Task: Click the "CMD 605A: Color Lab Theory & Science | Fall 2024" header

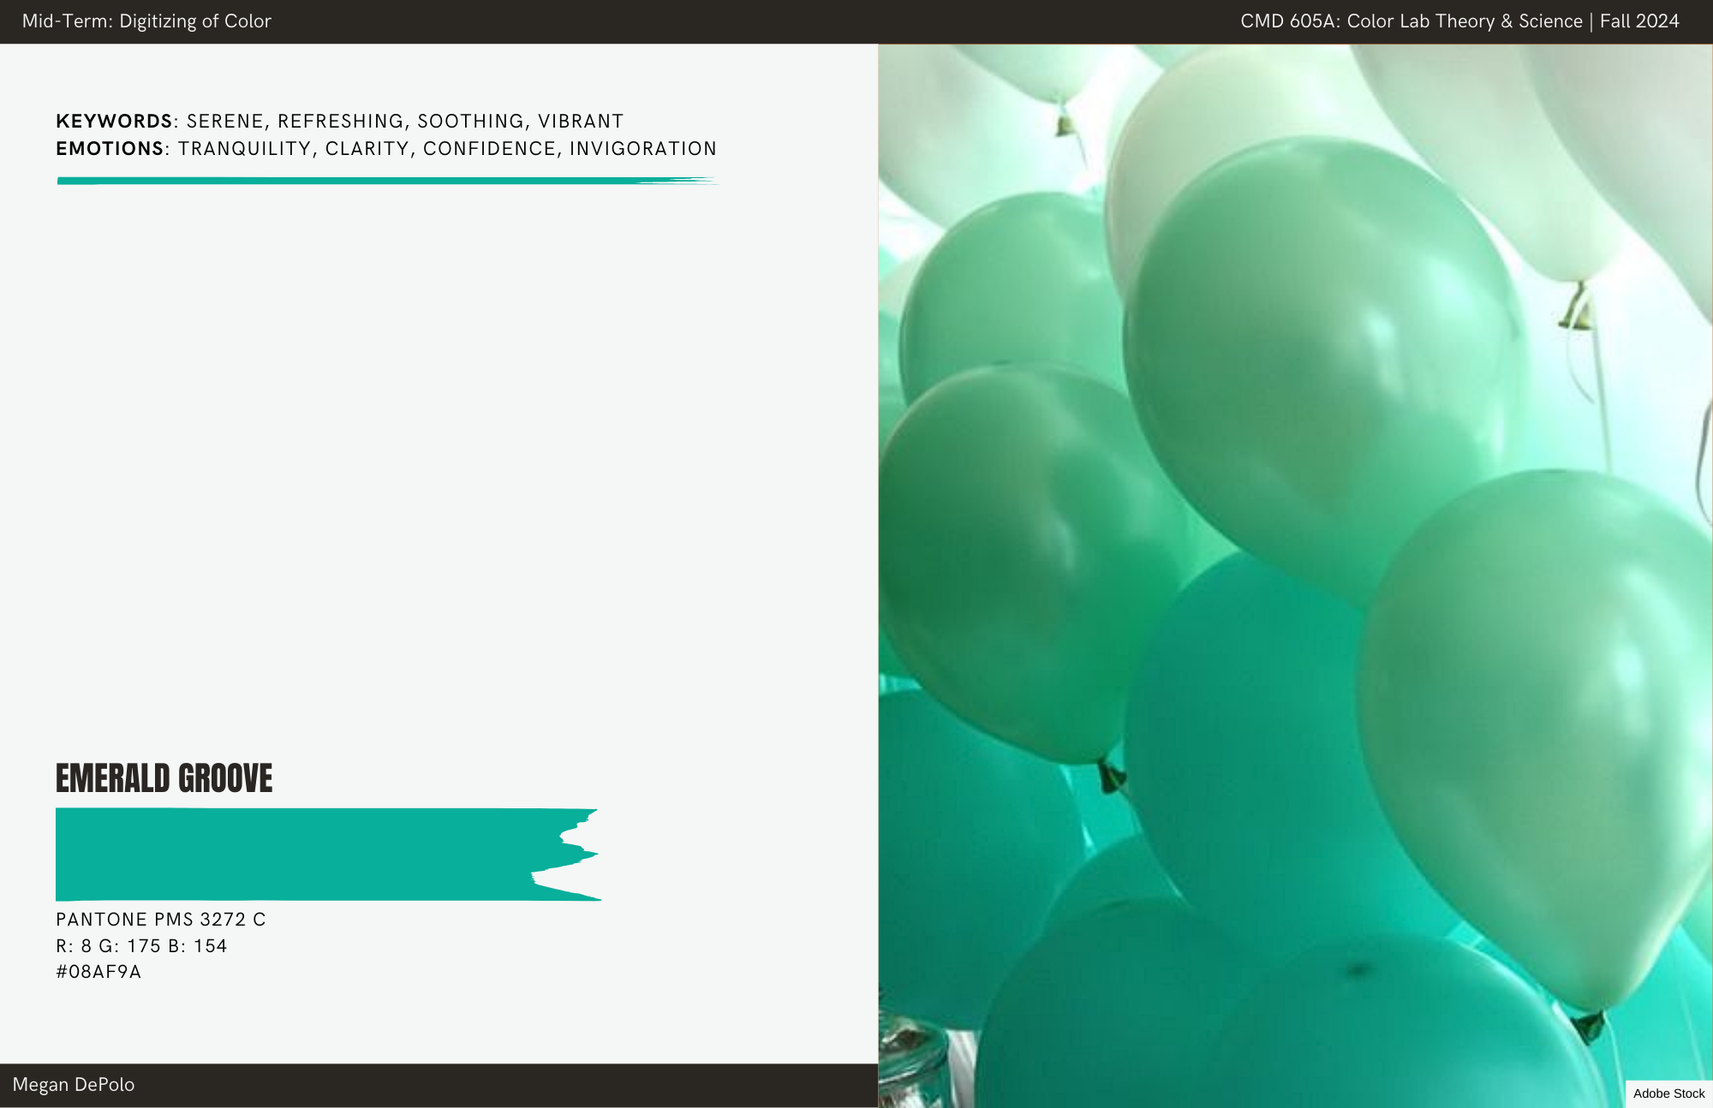Action: click(x=1459, y=21)
